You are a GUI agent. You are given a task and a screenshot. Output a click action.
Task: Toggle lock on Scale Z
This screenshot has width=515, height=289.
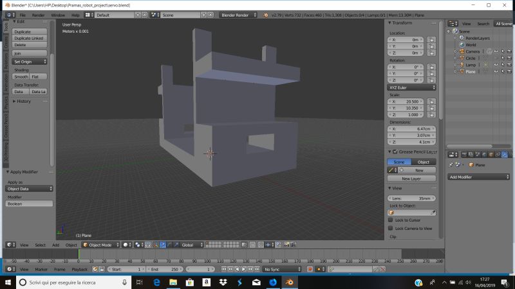[431, 115]
